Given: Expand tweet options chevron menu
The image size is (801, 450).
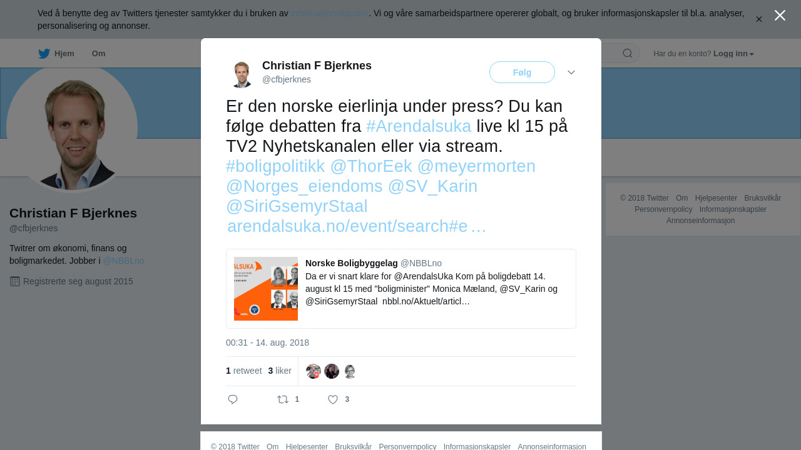Looking at the screenshot, I should click(571, 72).
